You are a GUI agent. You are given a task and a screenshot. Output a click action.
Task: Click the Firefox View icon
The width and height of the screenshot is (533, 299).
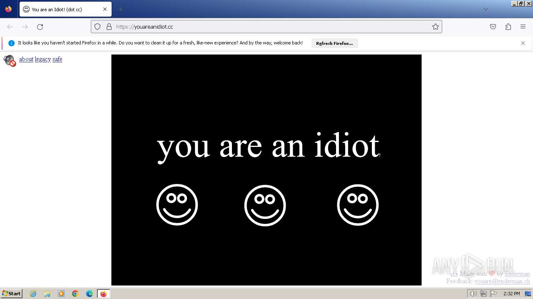click(8, 9)
